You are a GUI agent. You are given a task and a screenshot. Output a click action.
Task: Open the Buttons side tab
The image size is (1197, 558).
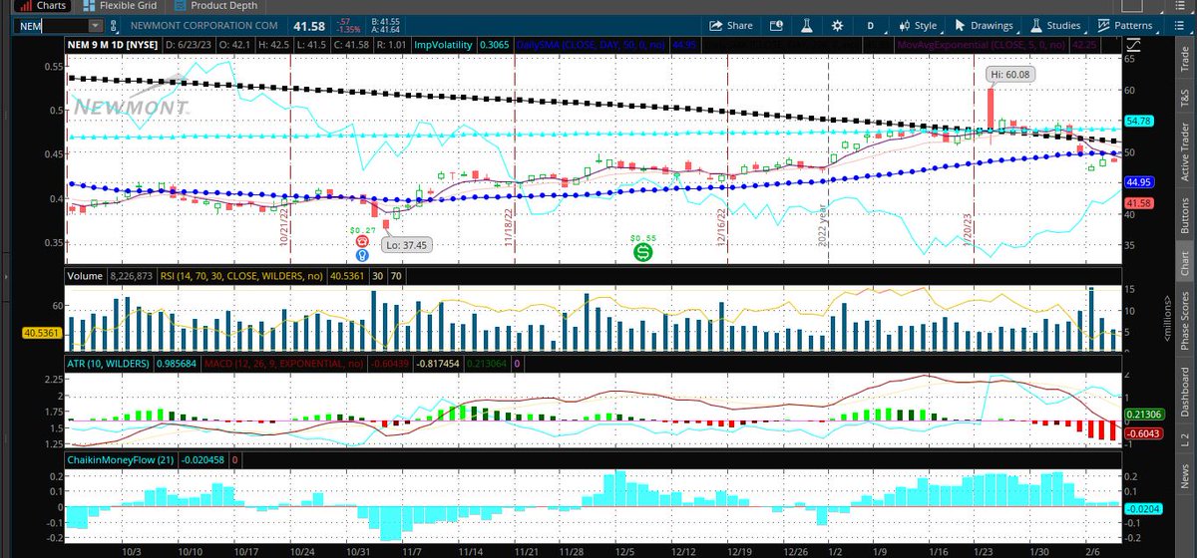(1184, 214)
